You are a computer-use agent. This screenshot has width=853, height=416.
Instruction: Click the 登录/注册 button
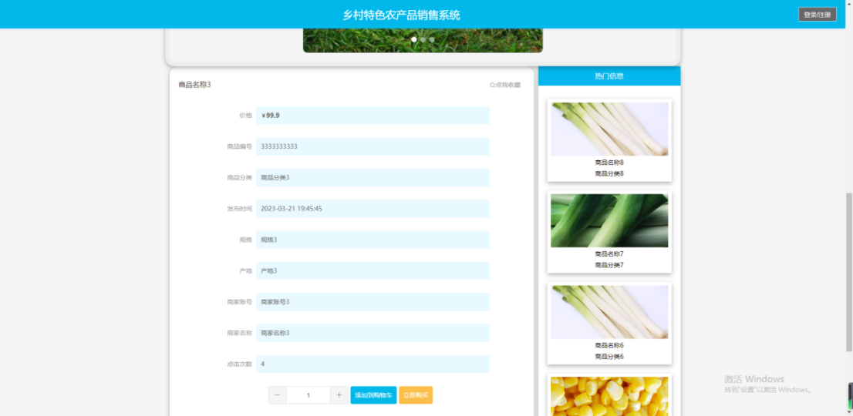pos(817,15)
